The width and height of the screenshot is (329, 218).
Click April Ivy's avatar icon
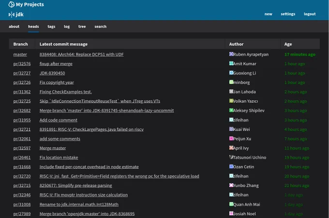231,148
